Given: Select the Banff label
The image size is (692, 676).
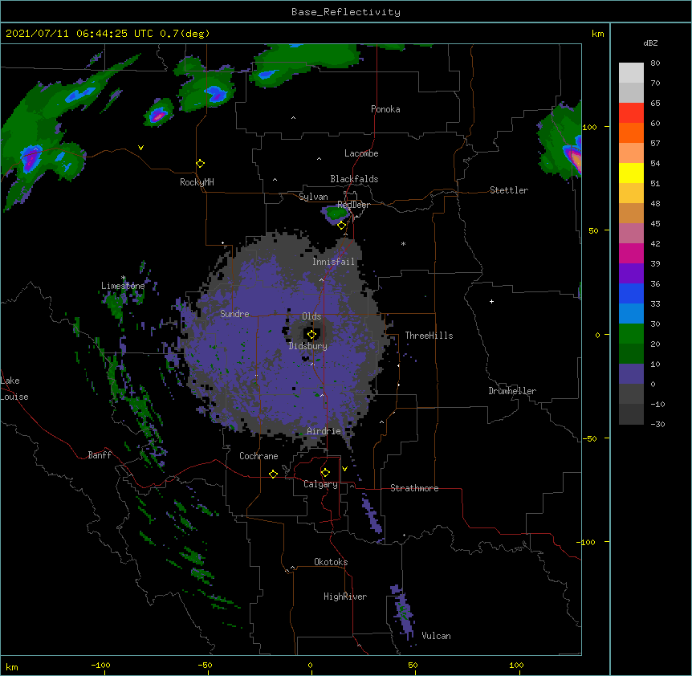Looking at the screenshot, I should 100,455.
